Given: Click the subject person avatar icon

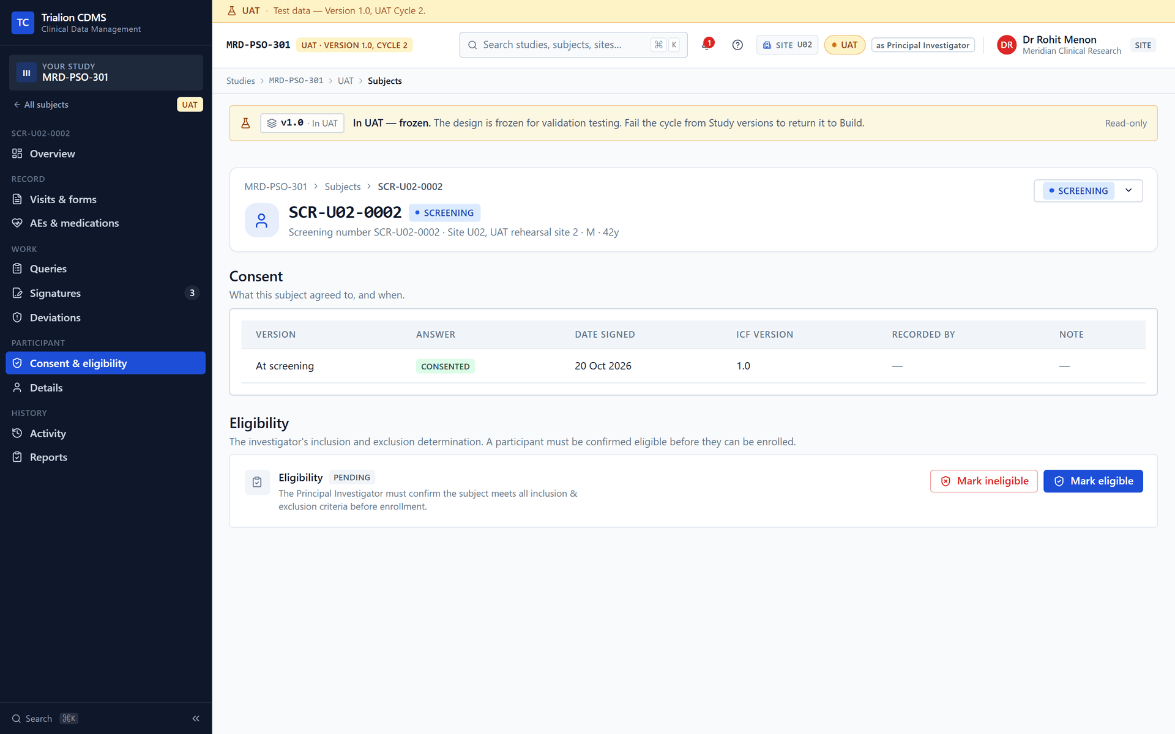Looking at the screenshot, I should 261,220.
